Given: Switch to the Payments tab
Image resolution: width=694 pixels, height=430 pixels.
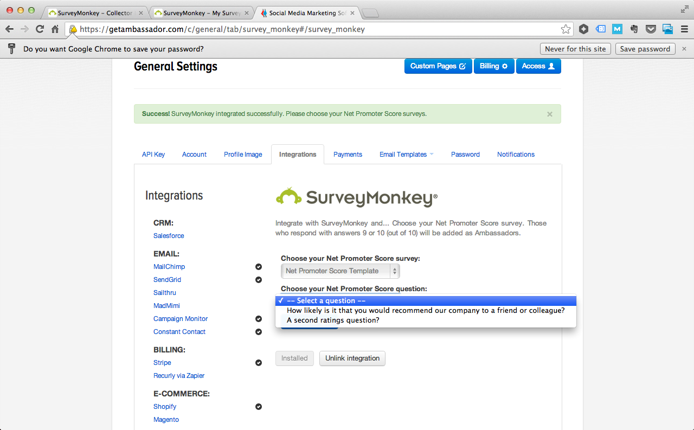Looking at the screenshot, I should pyautogui.click(x=348, y=155).
